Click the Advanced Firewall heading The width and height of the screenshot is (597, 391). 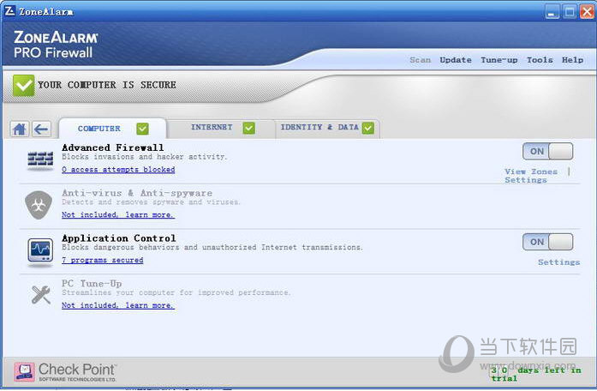pyautogui.click(x=113, y=147)
